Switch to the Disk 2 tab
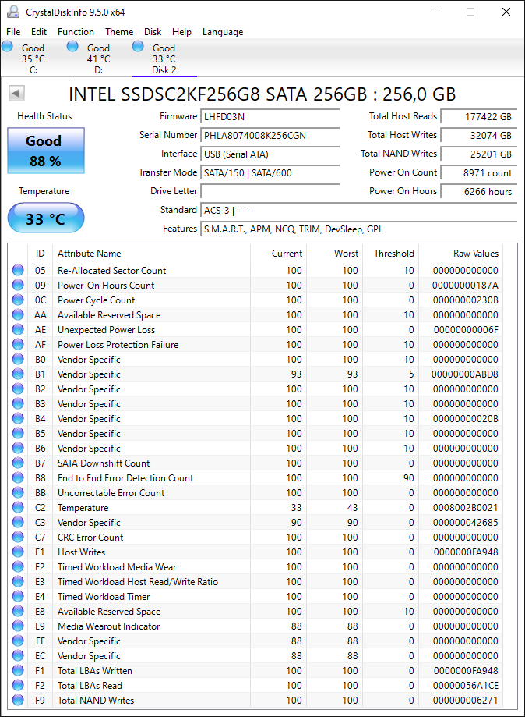The height and width of the screenshot is (717, 525). point(164,59)
